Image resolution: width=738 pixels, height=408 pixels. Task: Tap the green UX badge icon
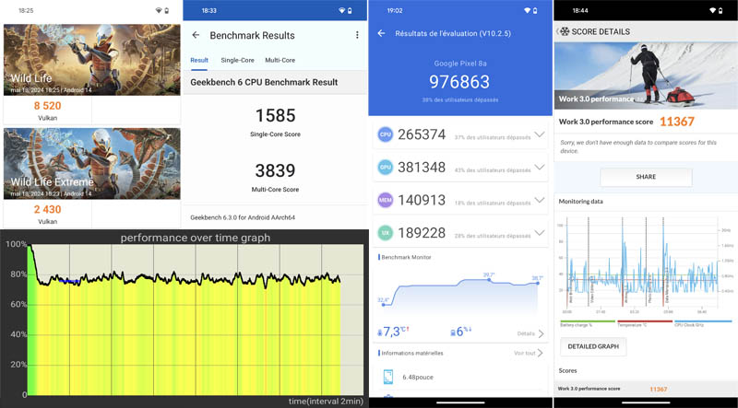click(386, 233)
